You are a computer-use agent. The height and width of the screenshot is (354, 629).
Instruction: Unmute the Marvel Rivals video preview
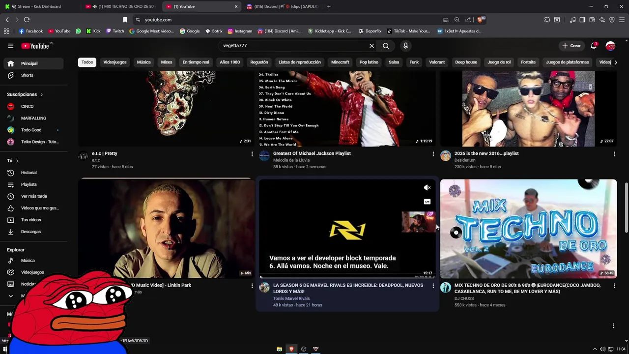click(427, 187)
